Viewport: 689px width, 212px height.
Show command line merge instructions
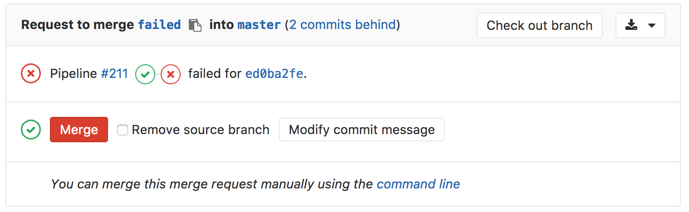click(418, 184)
